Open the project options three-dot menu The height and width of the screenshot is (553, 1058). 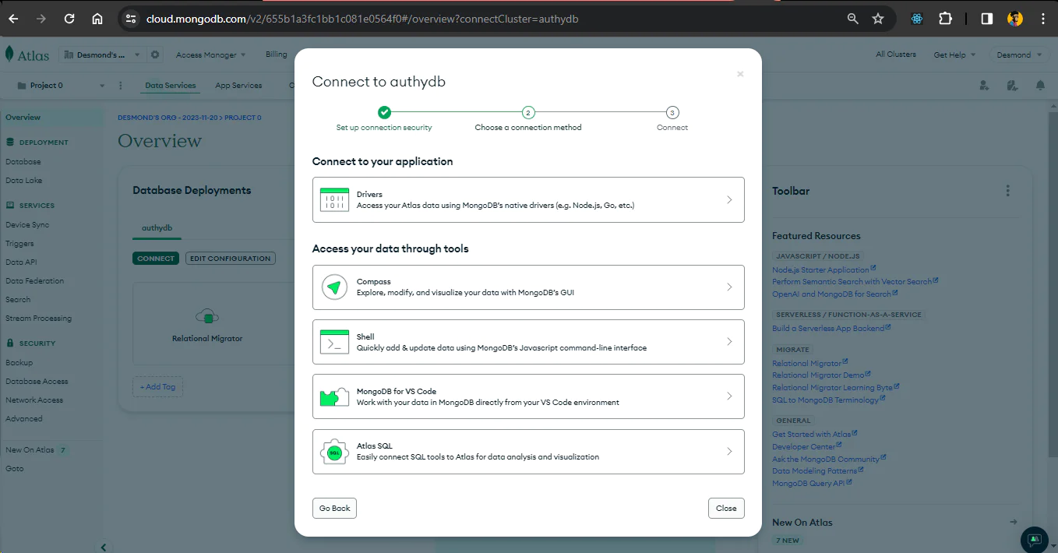[x=120, y=86]
